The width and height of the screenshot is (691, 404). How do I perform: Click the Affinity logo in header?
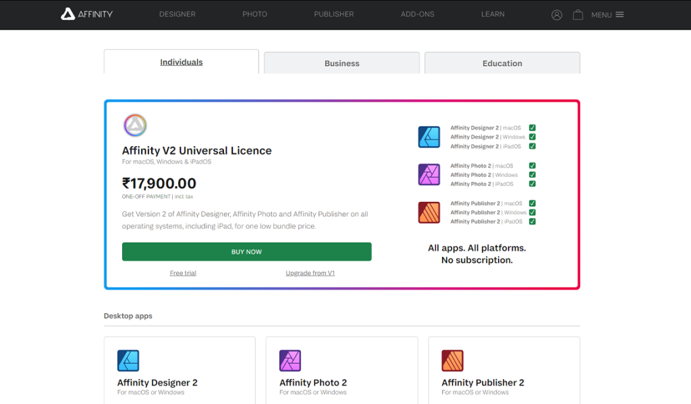click(x=87, y=14)
